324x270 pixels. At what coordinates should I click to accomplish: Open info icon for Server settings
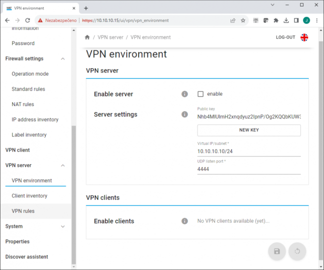(184, 114)
